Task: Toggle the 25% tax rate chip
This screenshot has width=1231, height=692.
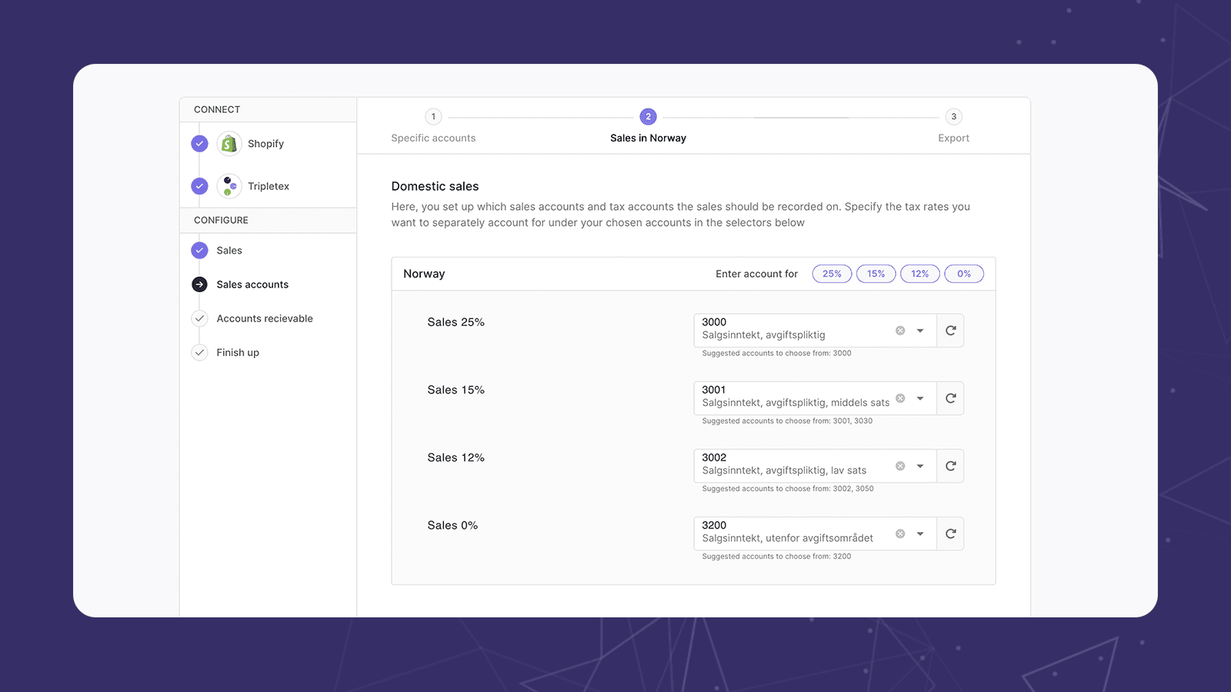Action: click(x=832, y=274)
